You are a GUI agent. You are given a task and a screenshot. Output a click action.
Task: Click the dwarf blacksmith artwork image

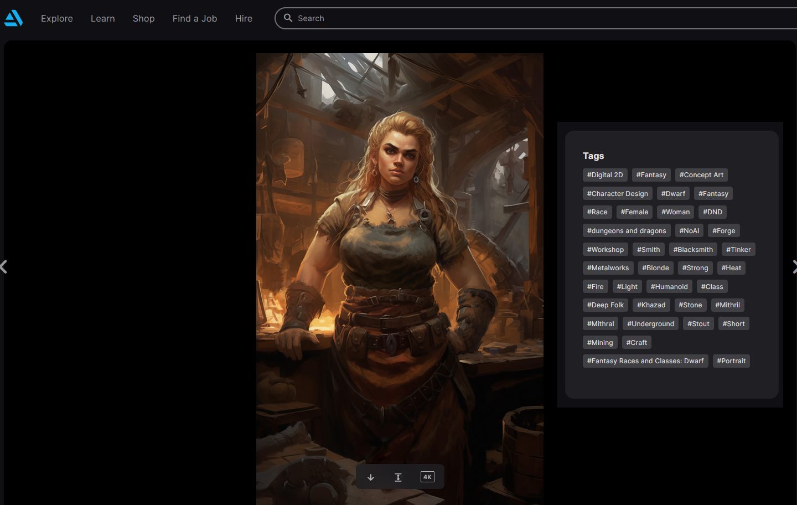(x=400, y=249)
